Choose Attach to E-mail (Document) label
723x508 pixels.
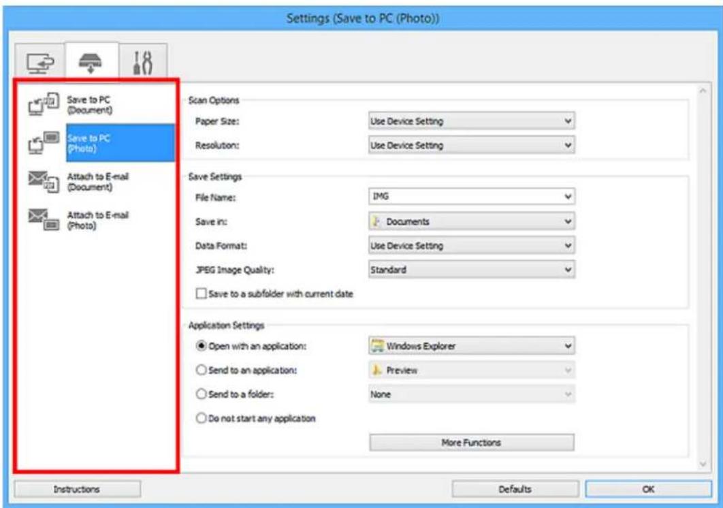click(98, 182)
